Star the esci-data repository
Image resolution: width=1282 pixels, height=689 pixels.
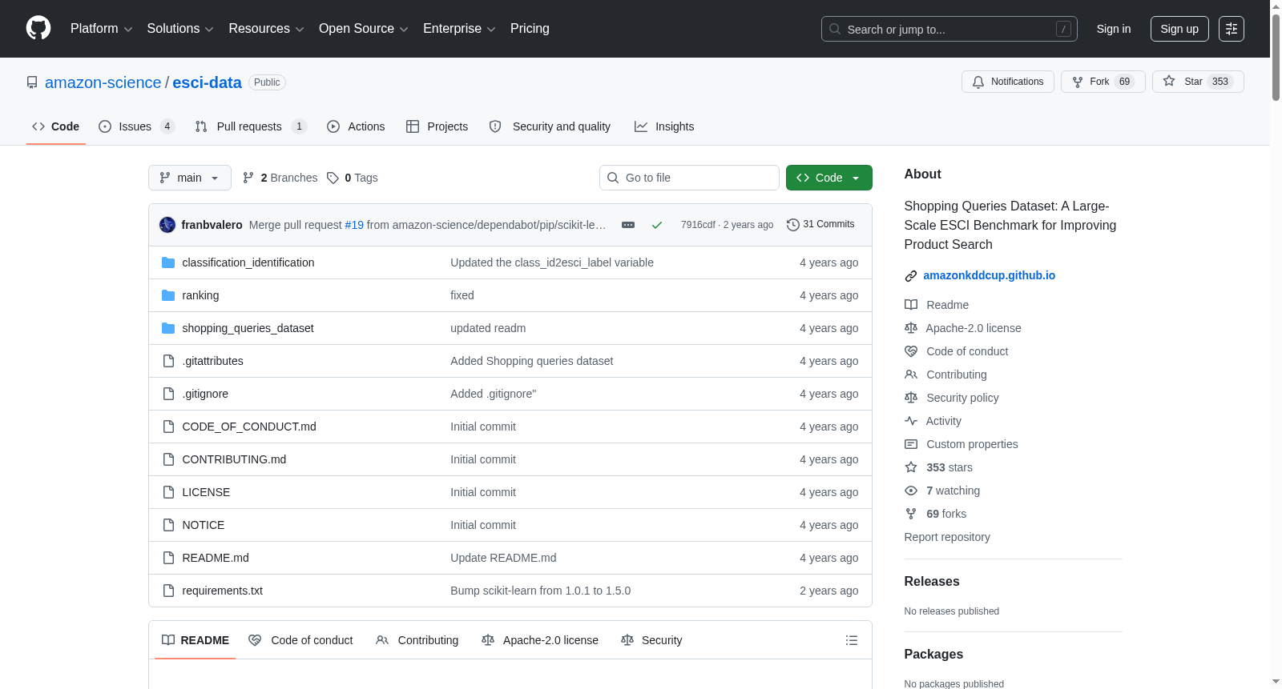[1198, 82]
